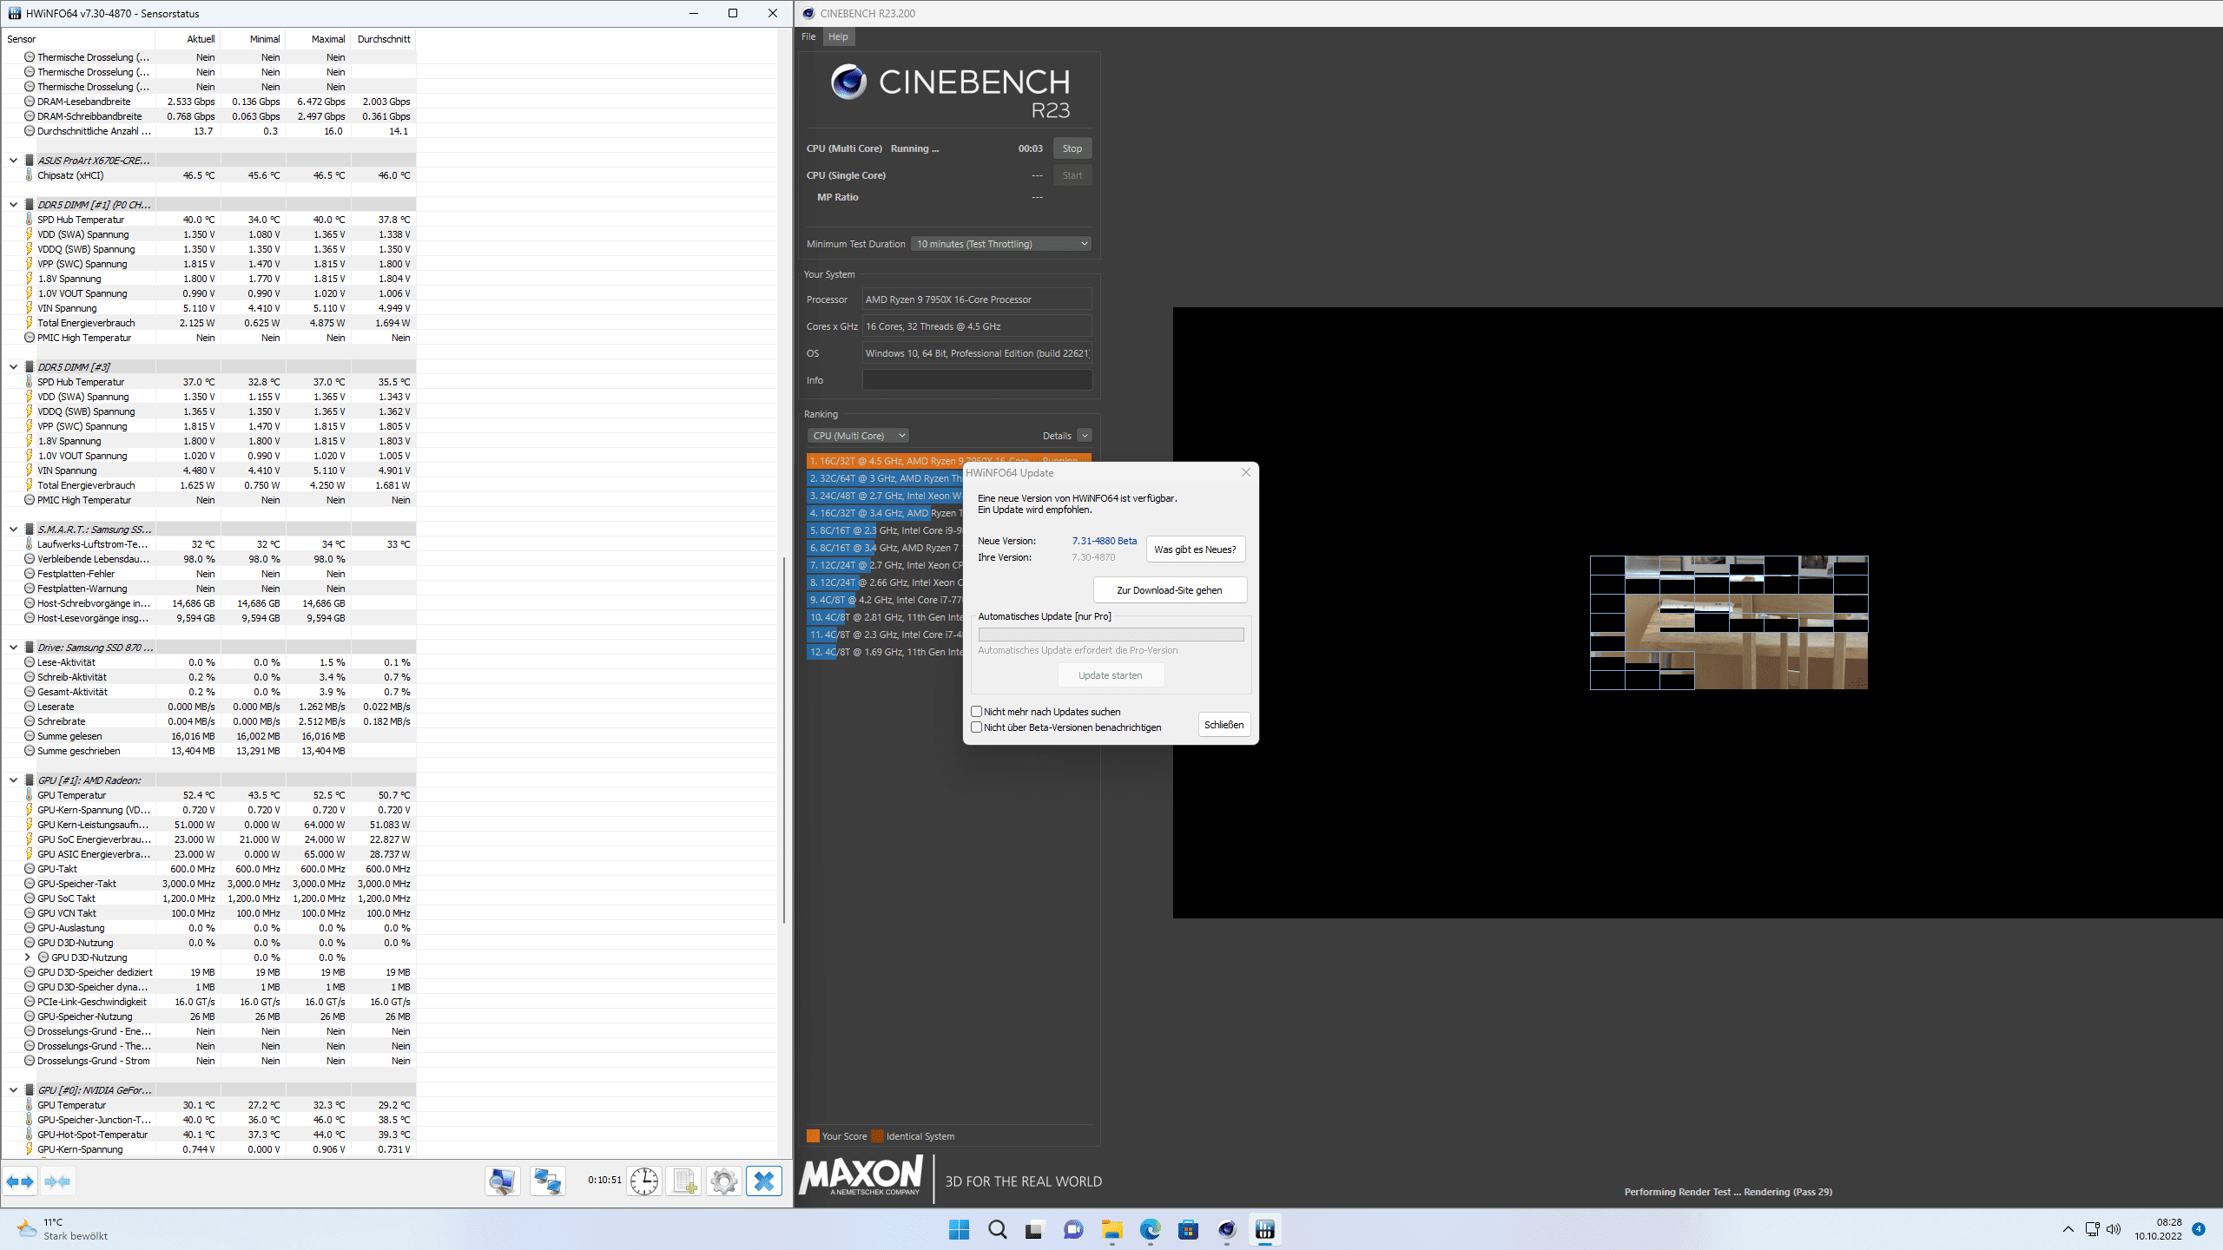Open the CPU (Multi Core) ranking dropdown
This screenshot has height=1250, width=2223.
coord(858,436)
